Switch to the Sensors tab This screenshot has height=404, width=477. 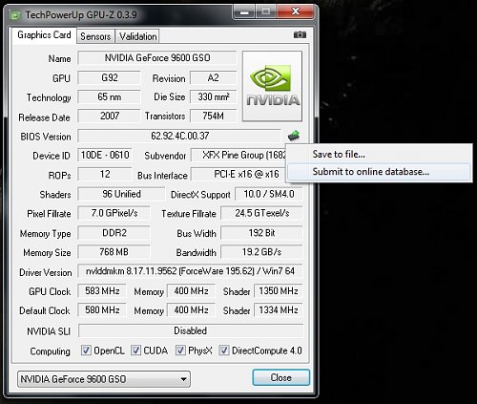point(95,36)
